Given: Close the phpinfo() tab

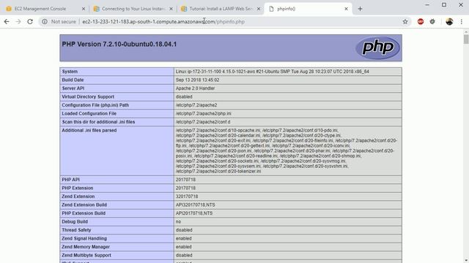Looking at the screenshot, I should pos(346,9).
